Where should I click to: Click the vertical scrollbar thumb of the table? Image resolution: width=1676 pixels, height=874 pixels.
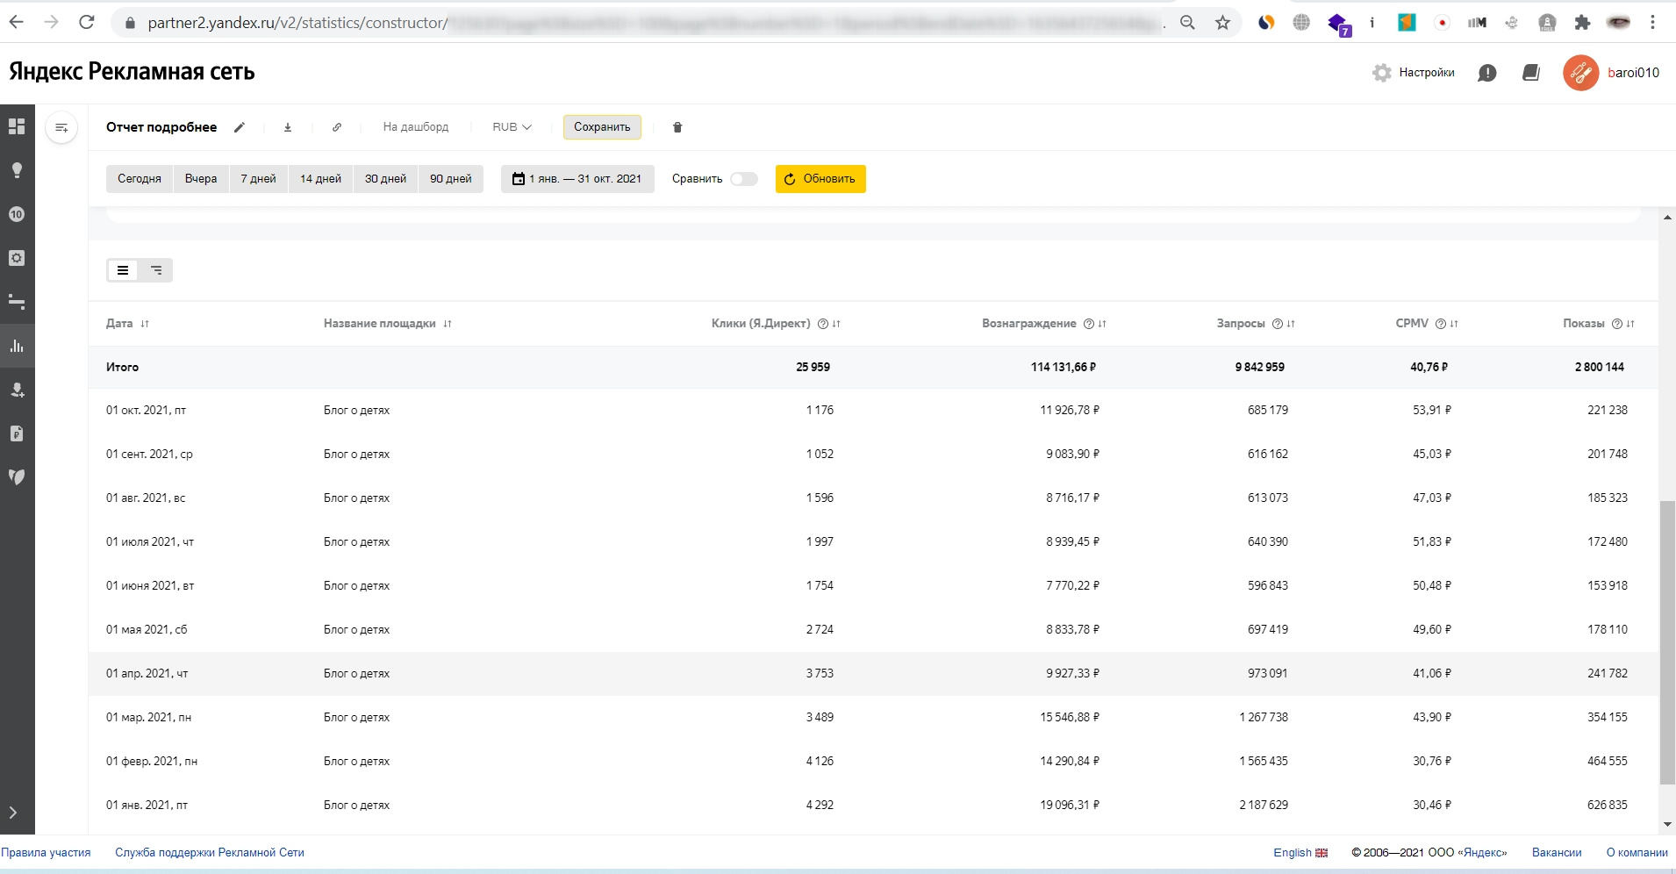[1667, 642]
